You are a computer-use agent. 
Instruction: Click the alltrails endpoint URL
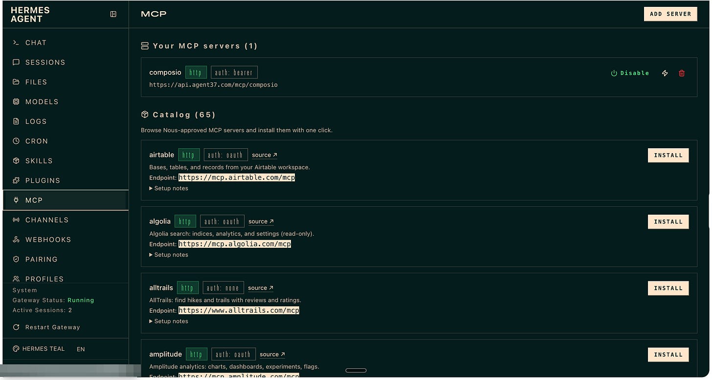point(239,310)
